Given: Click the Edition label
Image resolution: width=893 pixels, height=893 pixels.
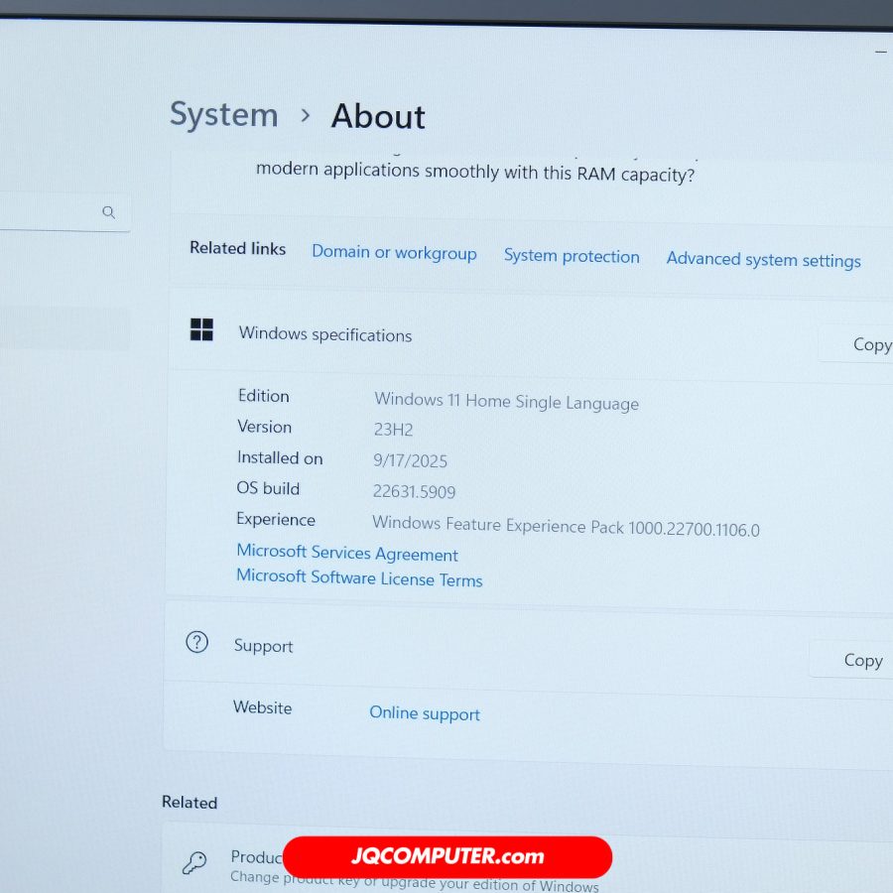Looking at the screenshot, I should click(264, 396).
